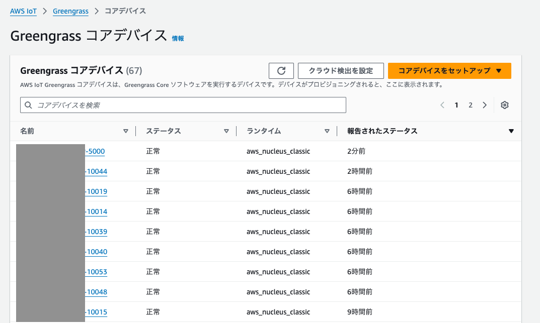This screenshot has width=540, height=323.
Task: Click the search magnifier icon
Action: click(x=29, y=105)
